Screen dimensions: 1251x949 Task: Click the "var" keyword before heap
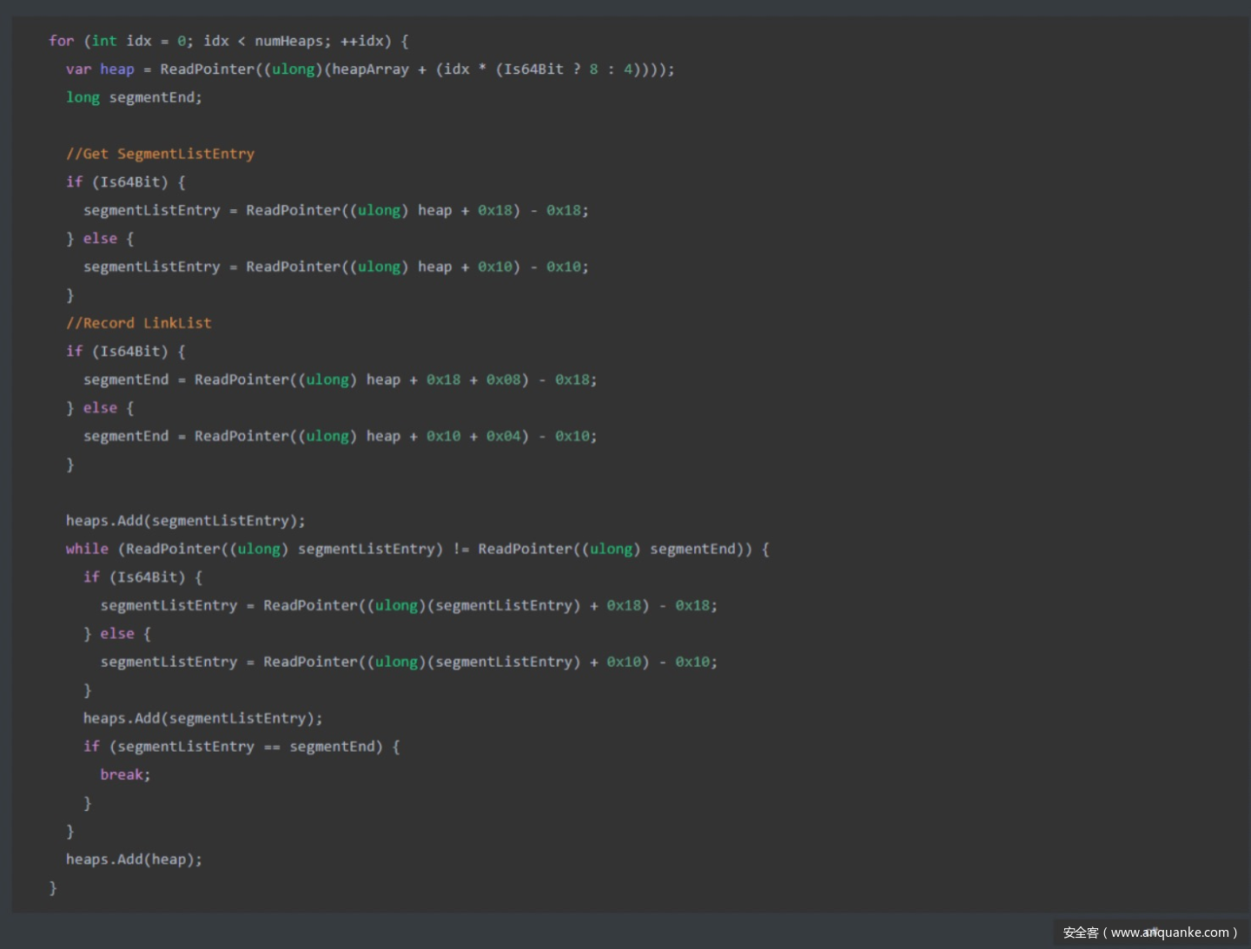tap(78, 69)
